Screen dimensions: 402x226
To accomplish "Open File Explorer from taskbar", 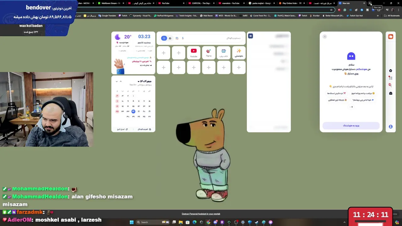I will tap(181, 222).
